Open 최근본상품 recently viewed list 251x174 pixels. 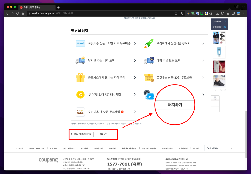pyautogui.click(x=220, y=27)
